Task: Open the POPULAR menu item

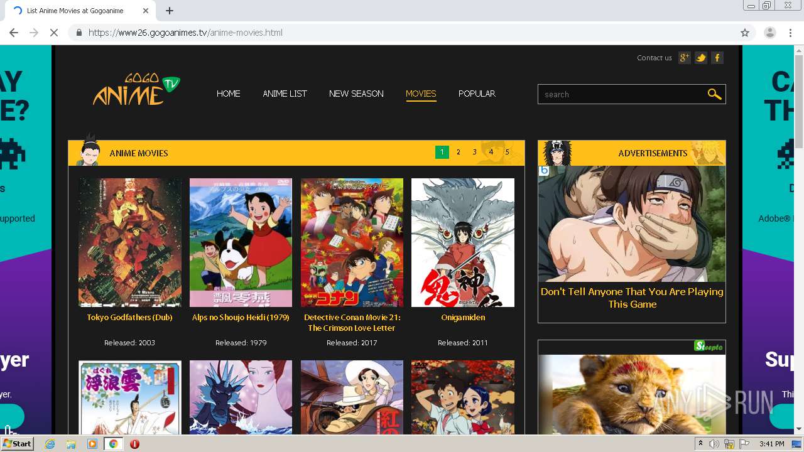Action: [x=477, y=94]
